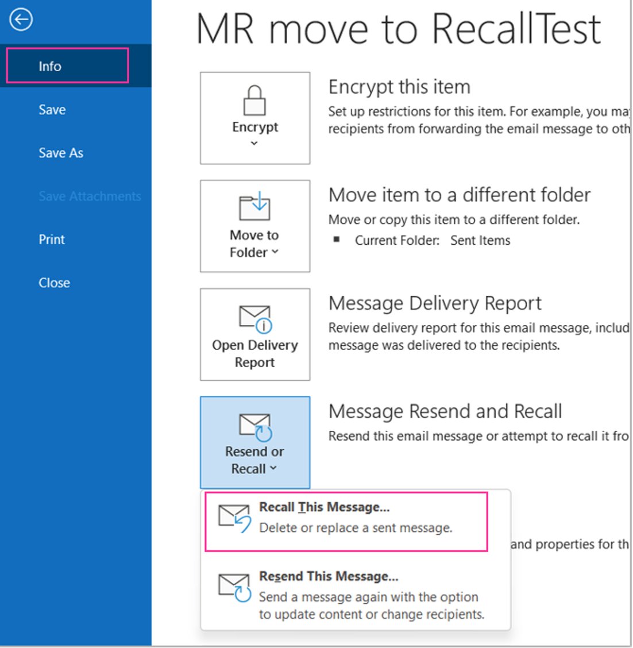Viewport: 633px width, 648px height.
Task: Click the back arrow icon
Action: coord(20,20)
